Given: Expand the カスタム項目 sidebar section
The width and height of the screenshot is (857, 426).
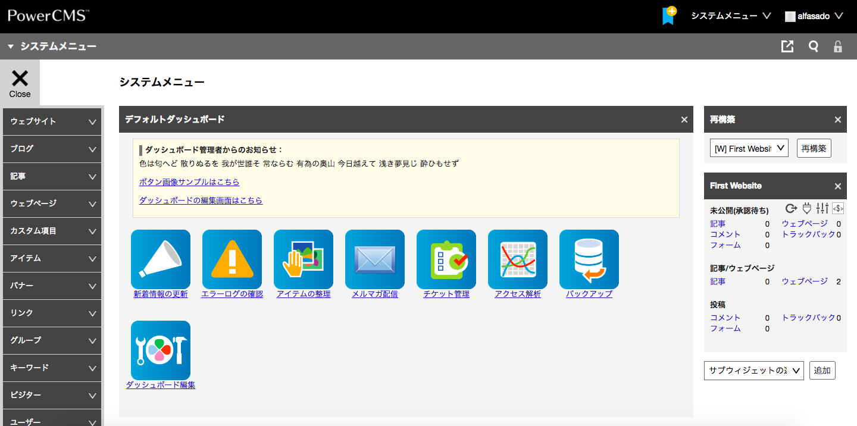Looking at the screenshot, I should pyautogui.click(x=52, y=231).
